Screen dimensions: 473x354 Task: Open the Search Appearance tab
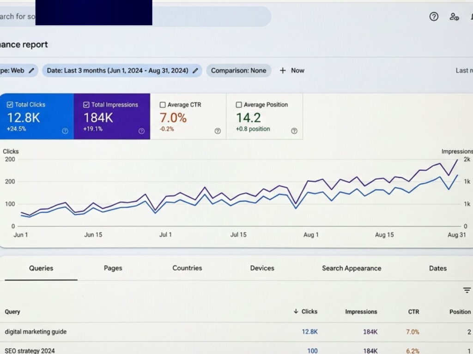[x=352, y=268]
